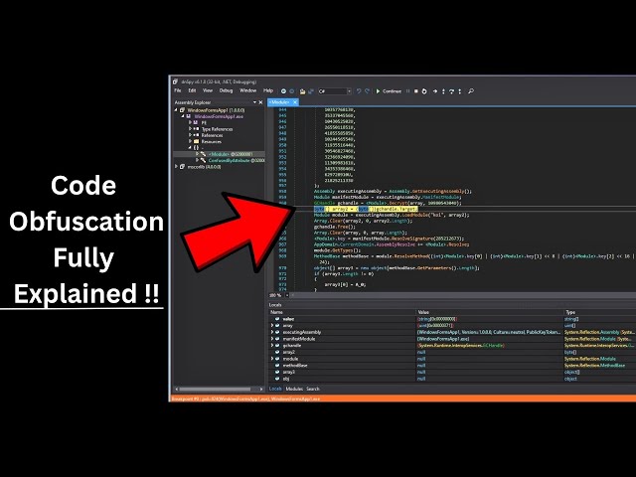Expand the Resources folder node
The height and width of the screenshot is (477, 636).
point(190,141)
